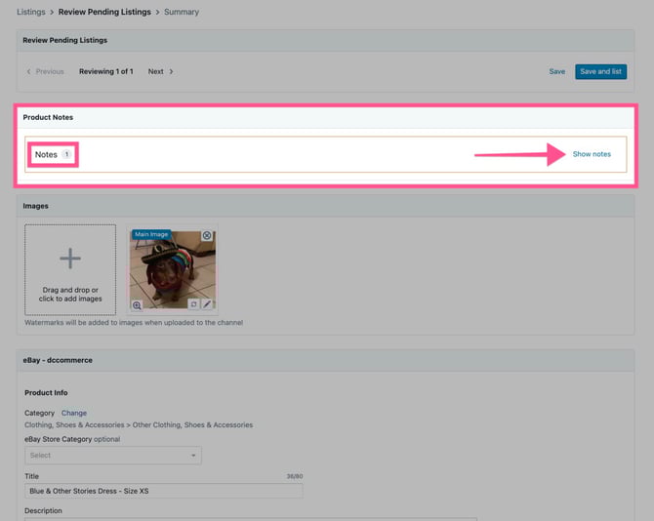654x521 pixels.
Task: Go to previous listing using chevron
Action: (x=28, y=71)
